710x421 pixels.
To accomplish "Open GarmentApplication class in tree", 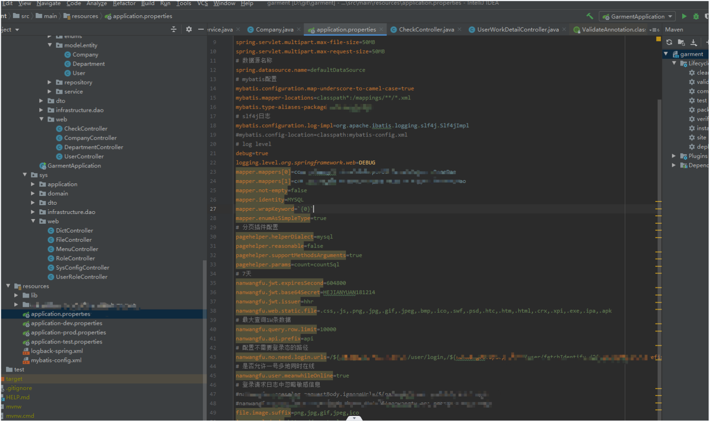I will pyautogui.click(x=70, y=166).
